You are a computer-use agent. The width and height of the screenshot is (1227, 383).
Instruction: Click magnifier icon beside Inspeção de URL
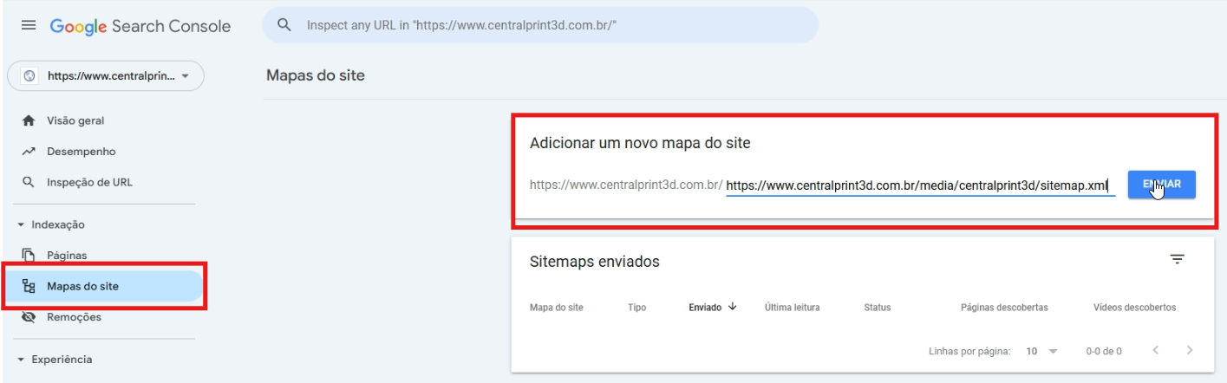pyautogui.click(x=29, y=183)
